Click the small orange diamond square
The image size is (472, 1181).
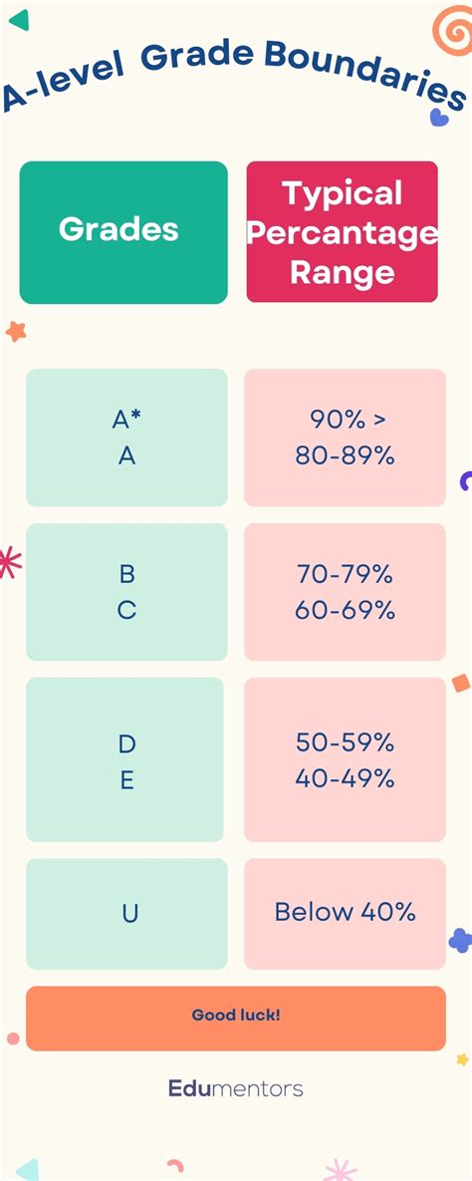point(461,683)
